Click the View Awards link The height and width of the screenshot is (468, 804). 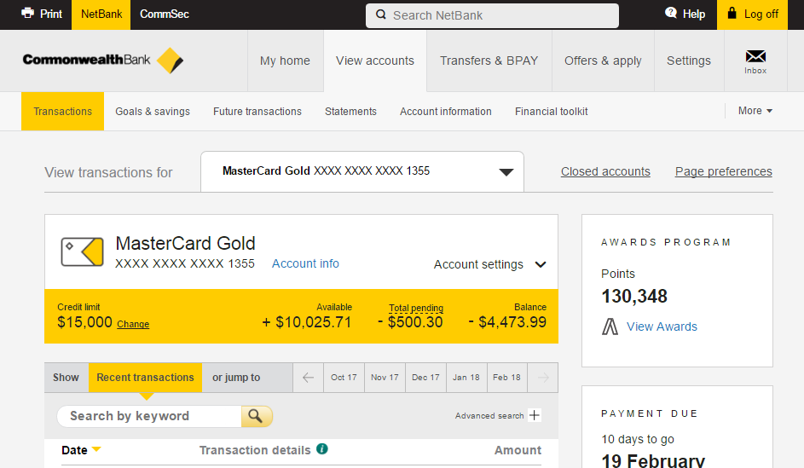662,326
